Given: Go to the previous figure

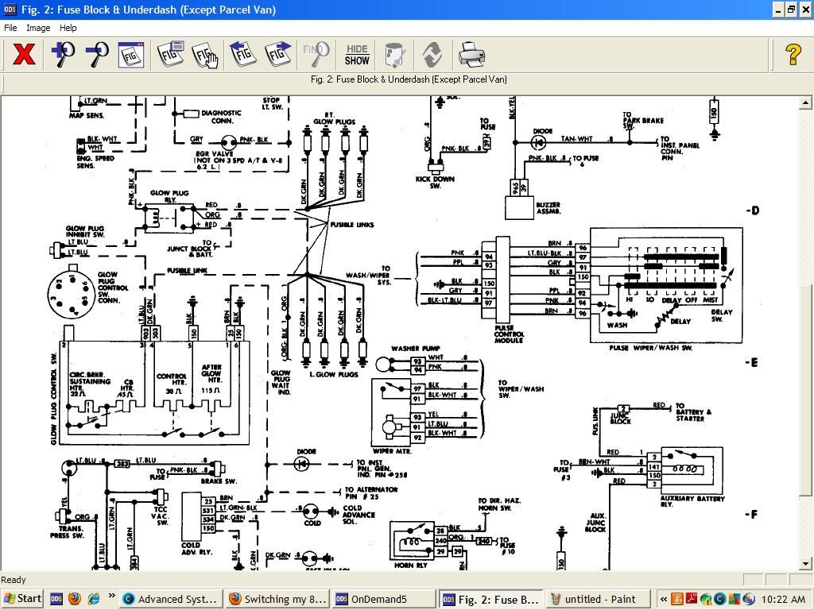Looking at the screenshot, I should tap(243, 55).
